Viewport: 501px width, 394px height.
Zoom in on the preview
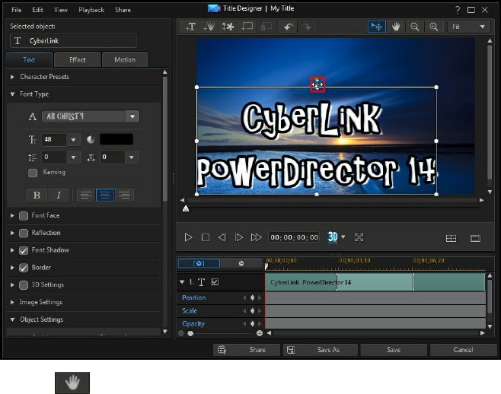click(433, 27)
